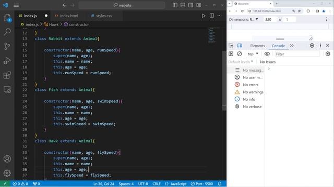
Task: Go back in Chrome browser
Action: [x=230, y=11]
